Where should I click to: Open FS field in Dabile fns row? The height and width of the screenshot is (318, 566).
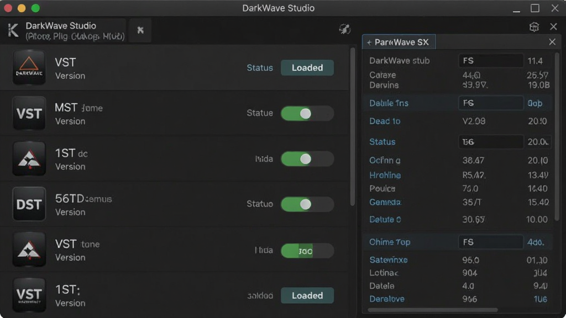pyautogui.click(x=491, y=103)
